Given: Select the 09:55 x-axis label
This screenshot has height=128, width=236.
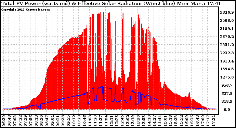Looking at the screenshot, I should click(68, 121).
